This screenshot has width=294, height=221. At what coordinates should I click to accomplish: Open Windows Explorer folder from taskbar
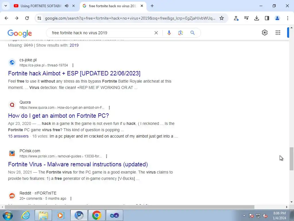[43, 215]
